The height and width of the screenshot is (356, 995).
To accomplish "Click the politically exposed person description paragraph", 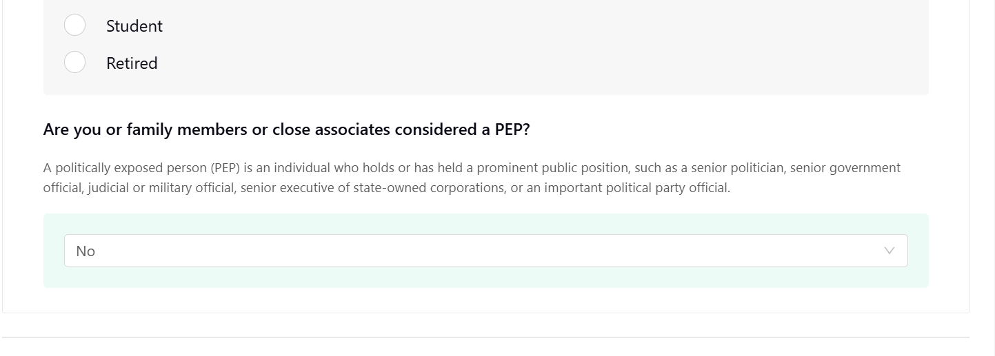I will (x=472, y=178).
